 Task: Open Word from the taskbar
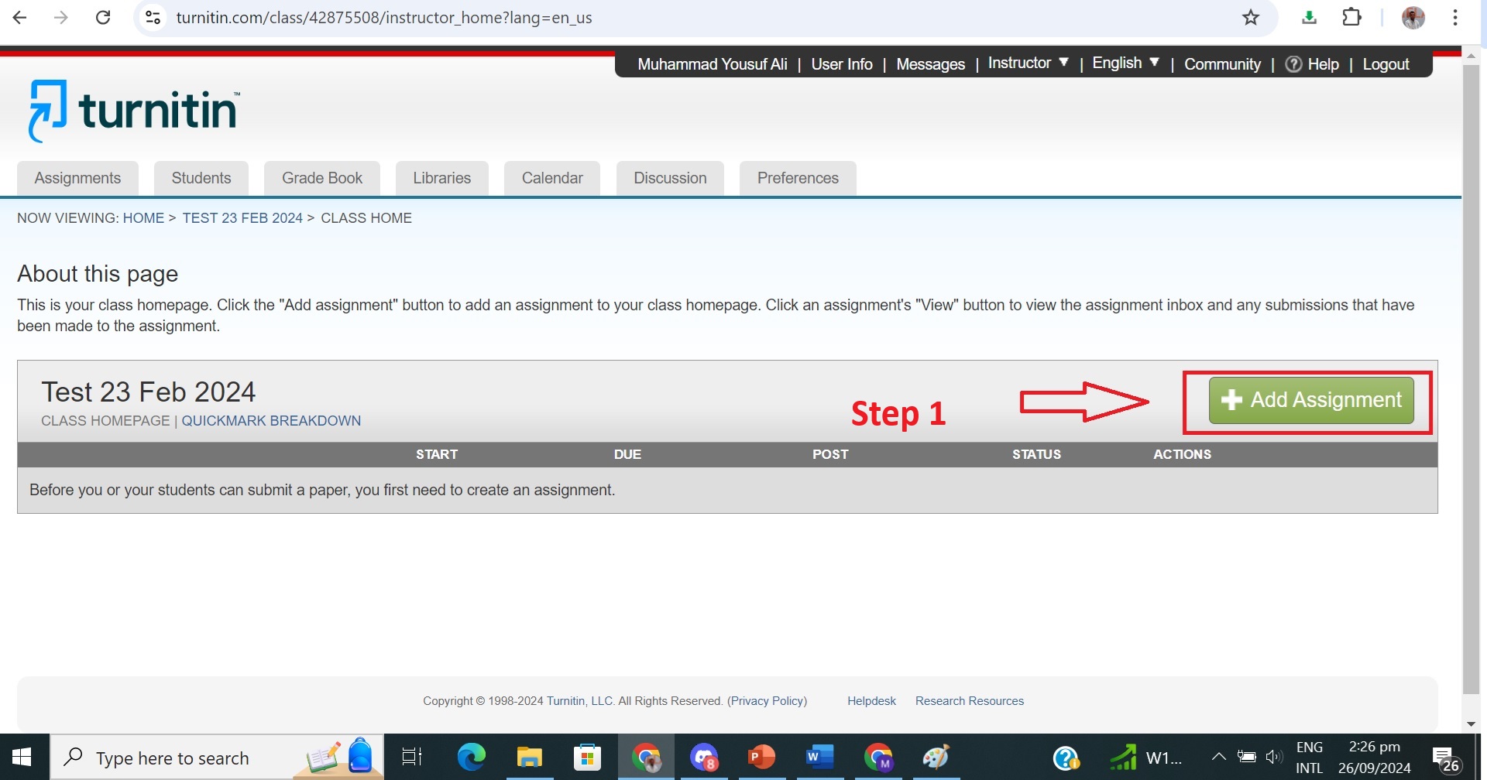[819, 758]
